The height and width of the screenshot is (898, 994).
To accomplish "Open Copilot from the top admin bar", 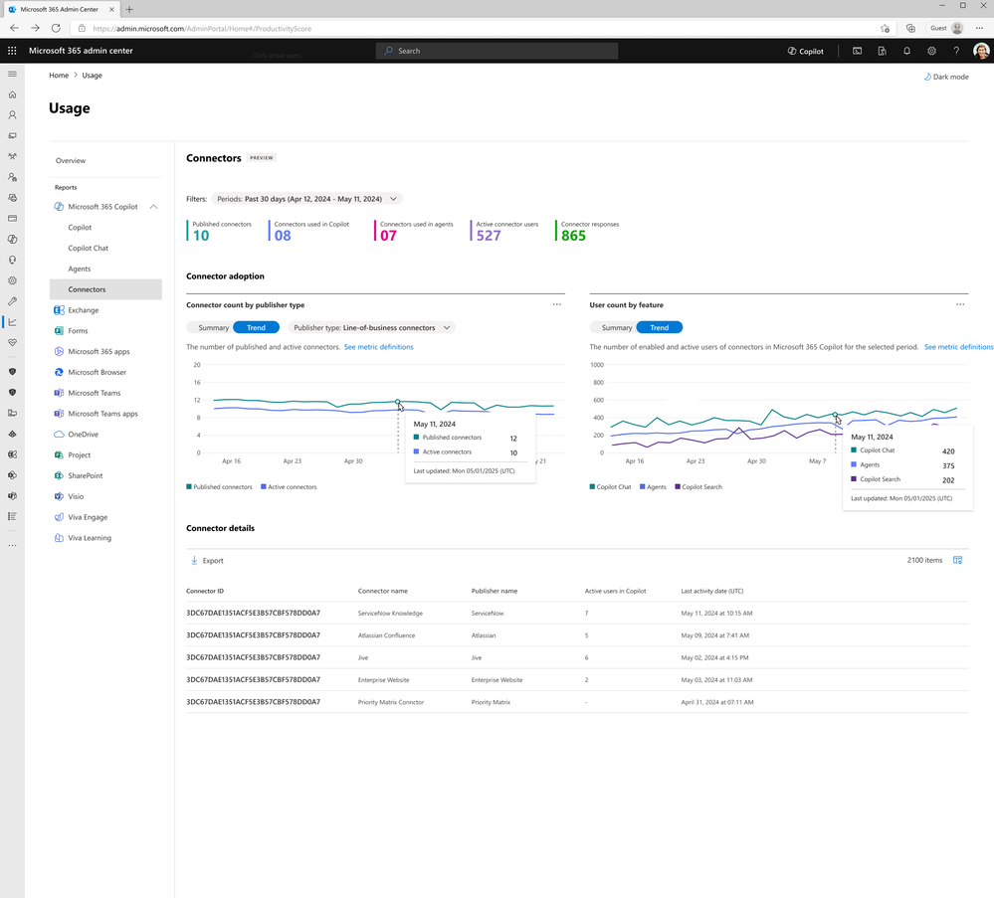I will point(804,51).
